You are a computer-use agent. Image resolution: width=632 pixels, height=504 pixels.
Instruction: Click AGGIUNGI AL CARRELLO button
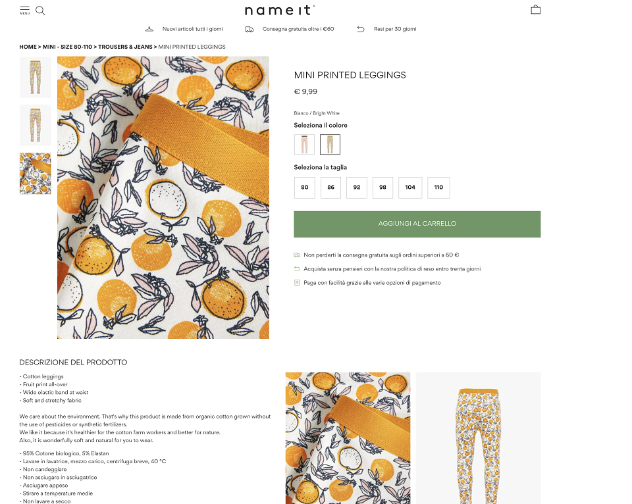point(417,224)
